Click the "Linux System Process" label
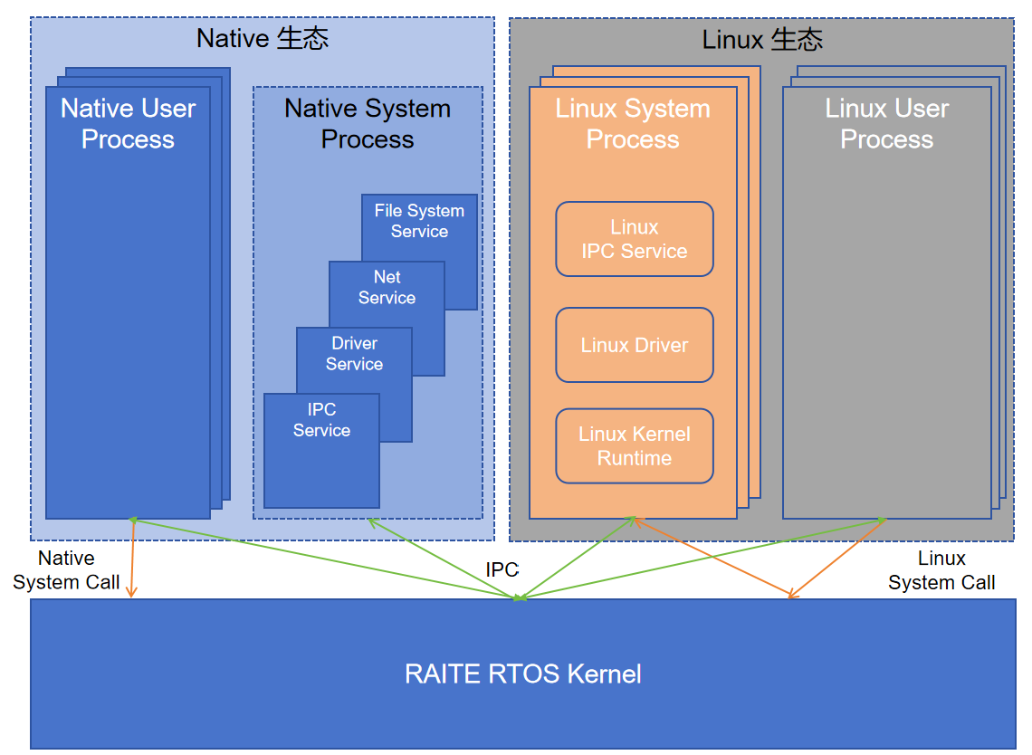 click(633, 124)
